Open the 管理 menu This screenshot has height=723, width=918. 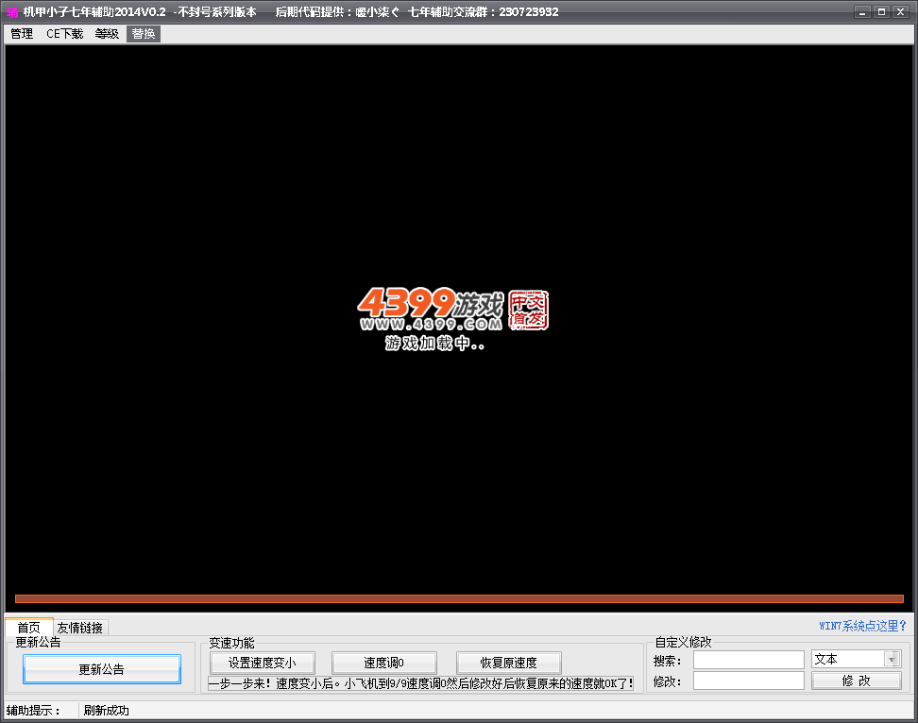pos(22,34)
